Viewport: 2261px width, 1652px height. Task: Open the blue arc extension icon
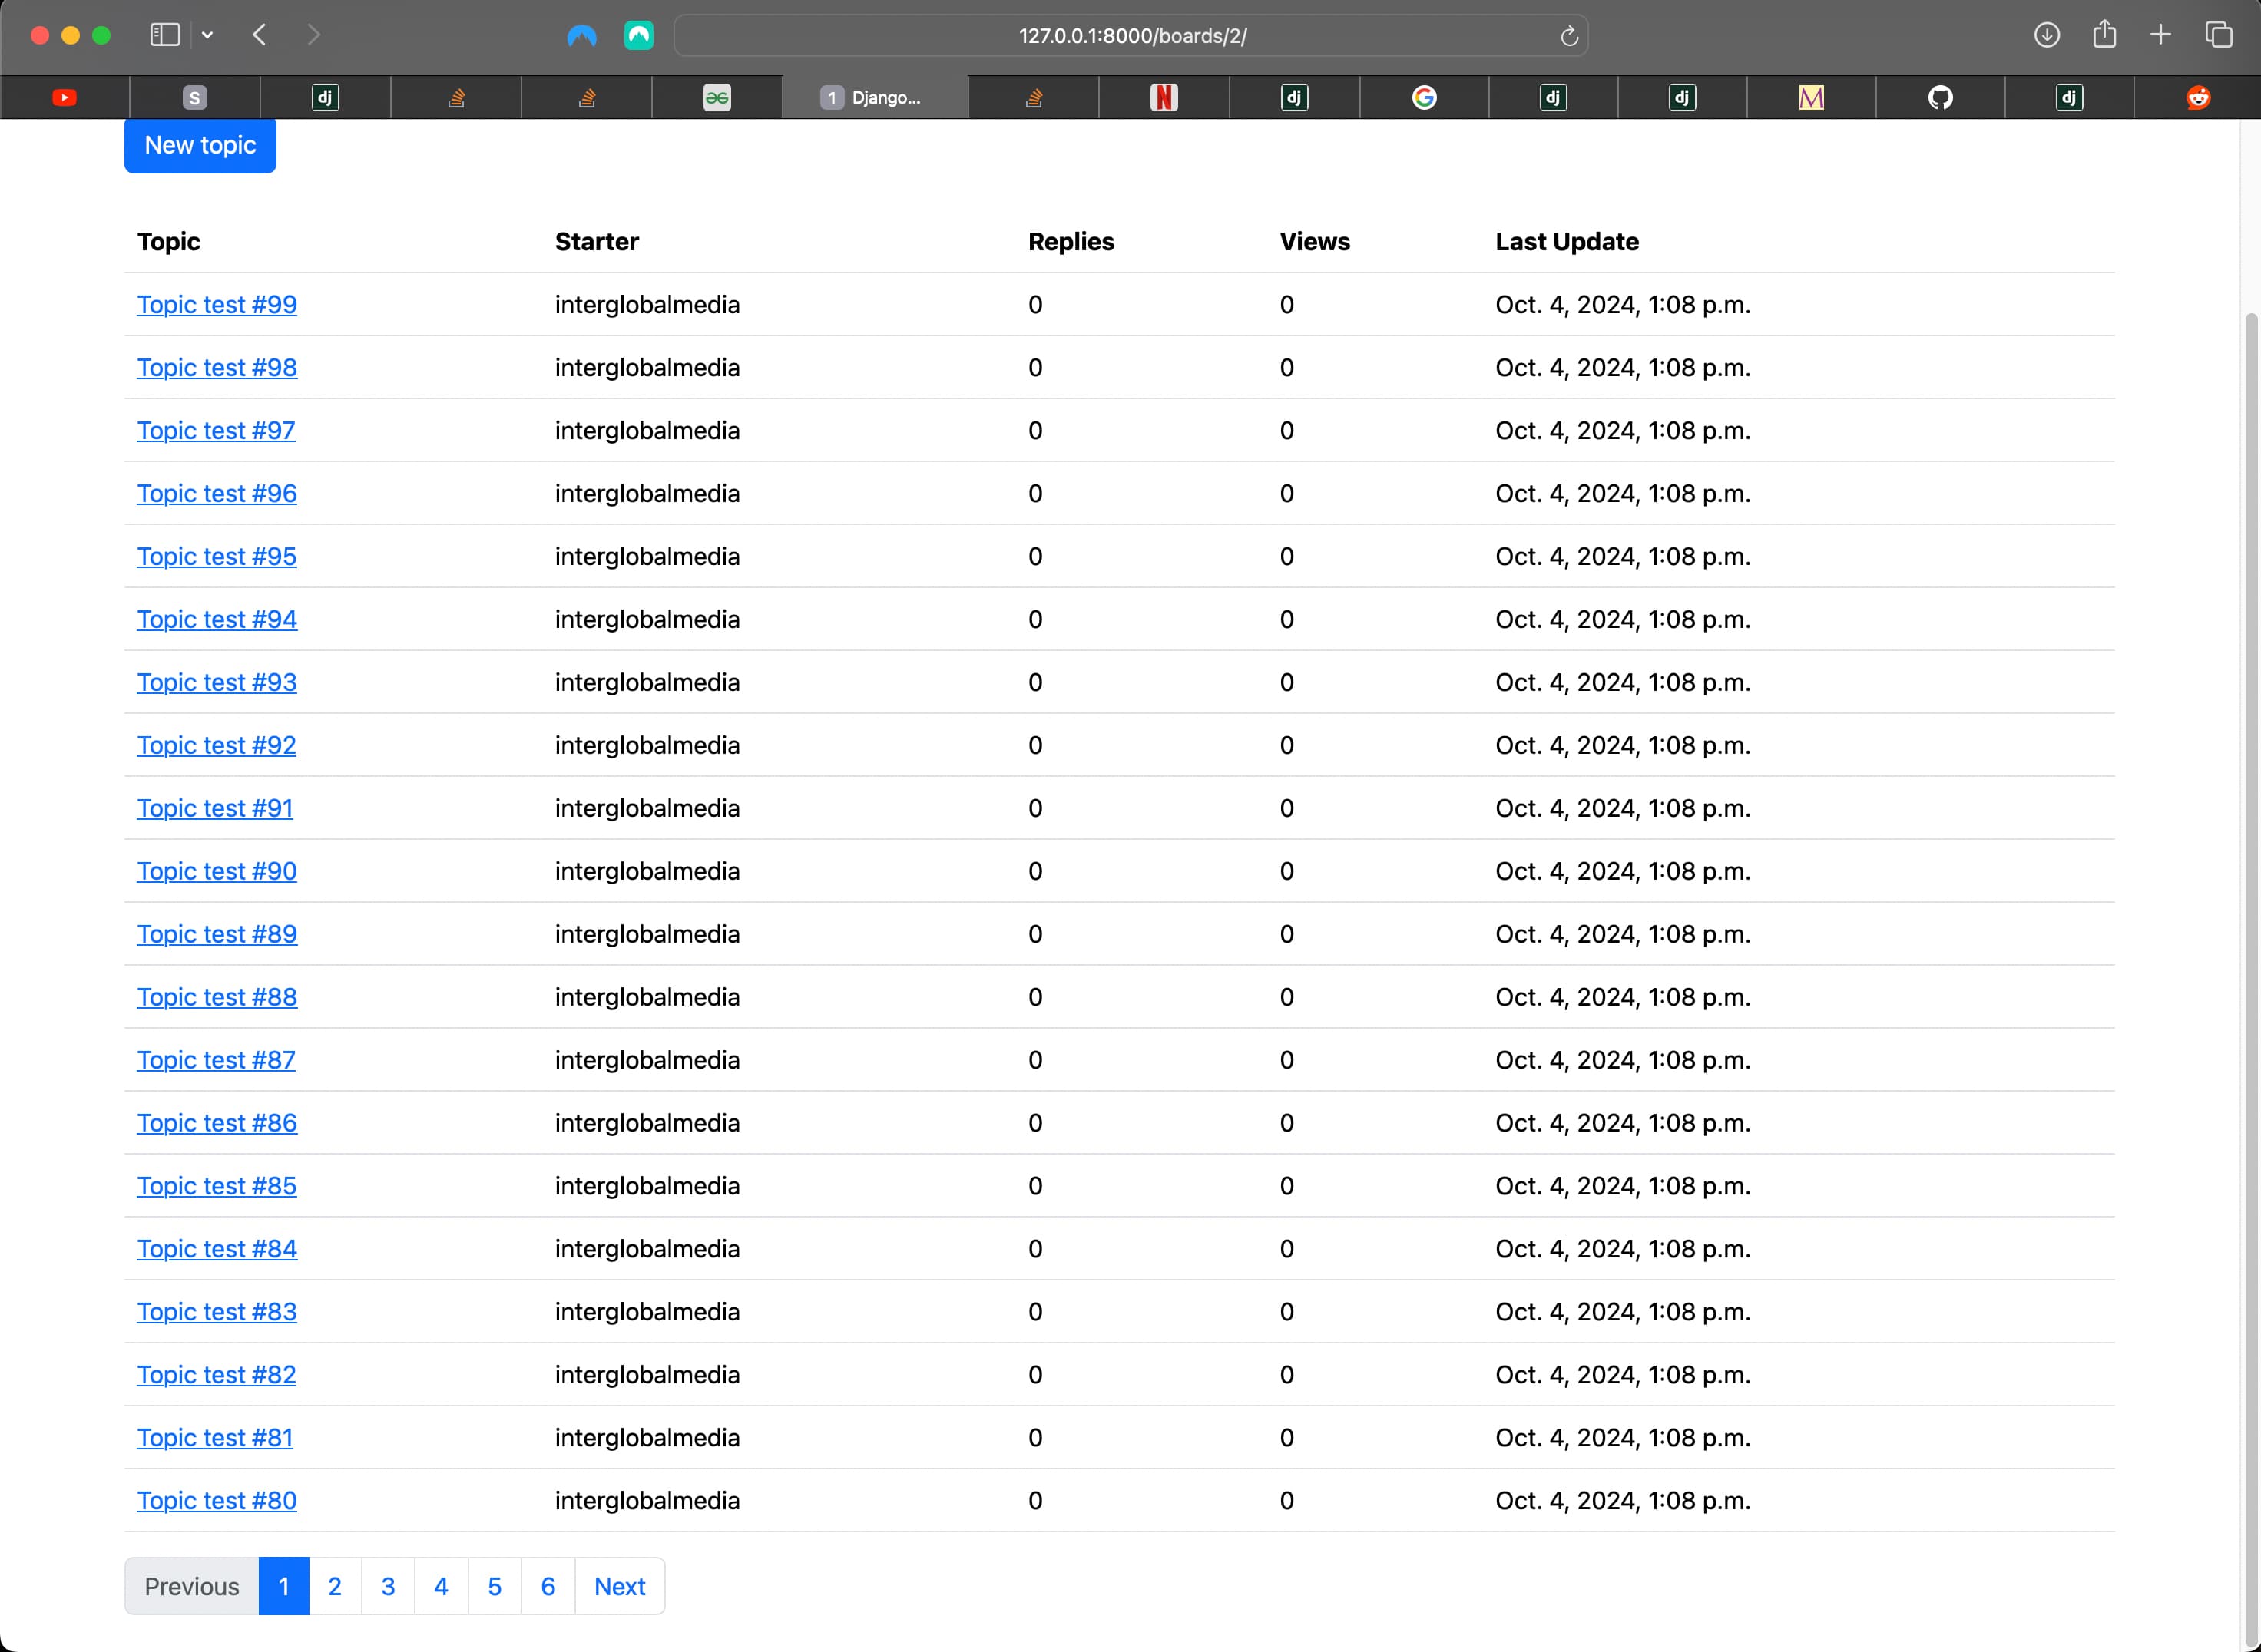pos(581,36)
